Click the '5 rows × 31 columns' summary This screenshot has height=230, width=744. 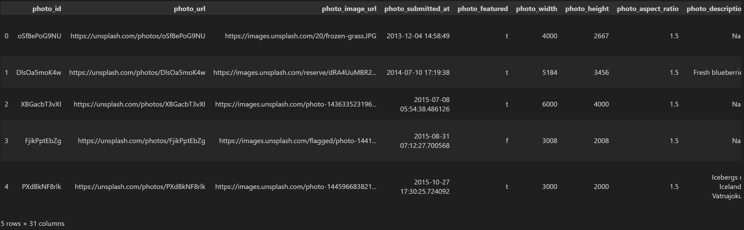click(32, 223)
